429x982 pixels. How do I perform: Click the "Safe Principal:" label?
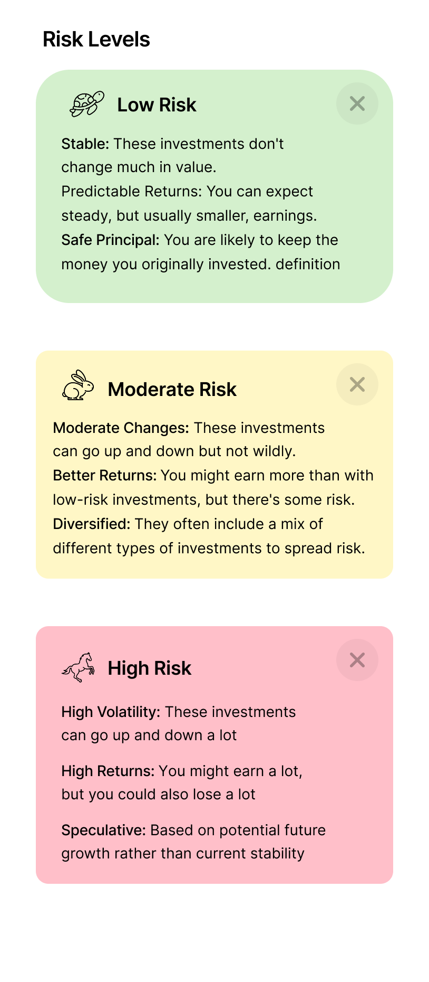pyautogui.click(x=110, y=240)
